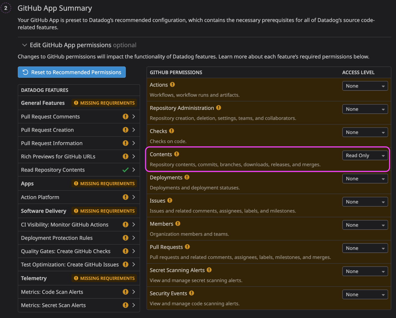This screenshot has width=396, height=318.
Task: Open the Checks access level dropdown
Action: tap(365, 132)
